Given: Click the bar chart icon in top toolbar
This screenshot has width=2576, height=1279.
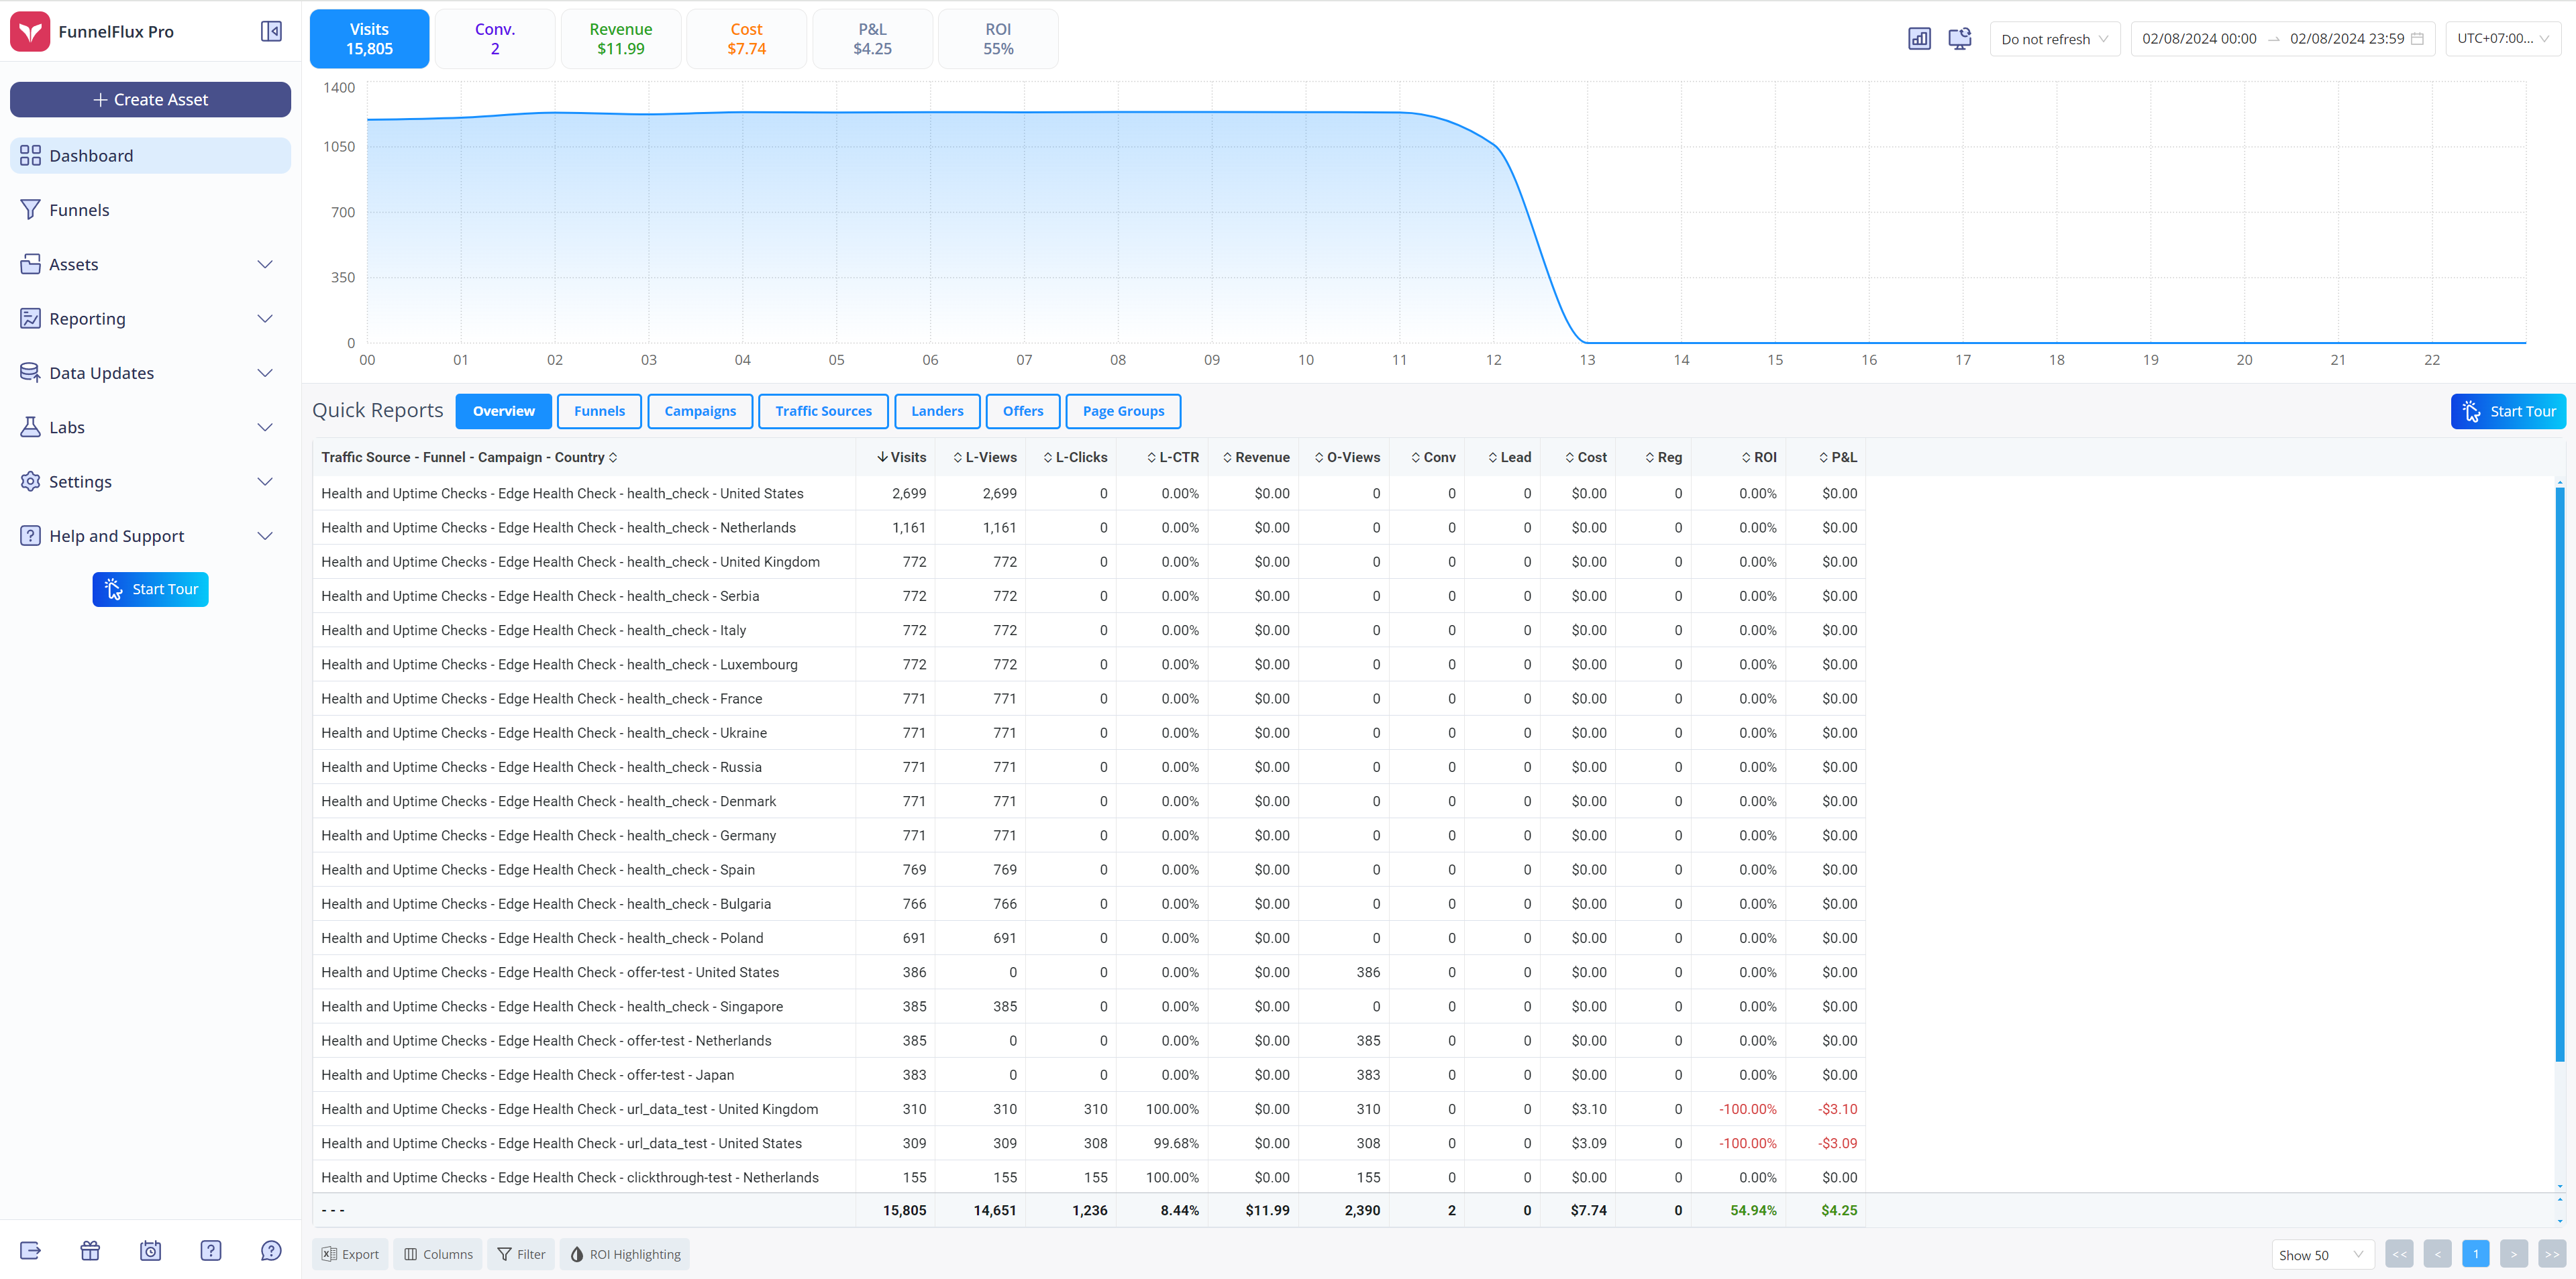Looking at the screenshot, I should [x=1919, y=38].
